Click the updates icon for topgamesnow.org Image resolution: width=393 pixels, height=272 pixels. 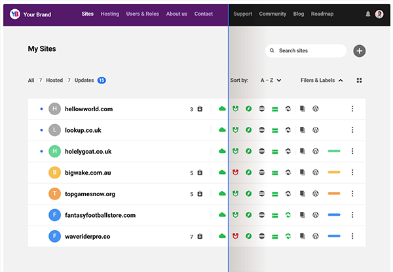pyautogui.click(x=200, y=194)
